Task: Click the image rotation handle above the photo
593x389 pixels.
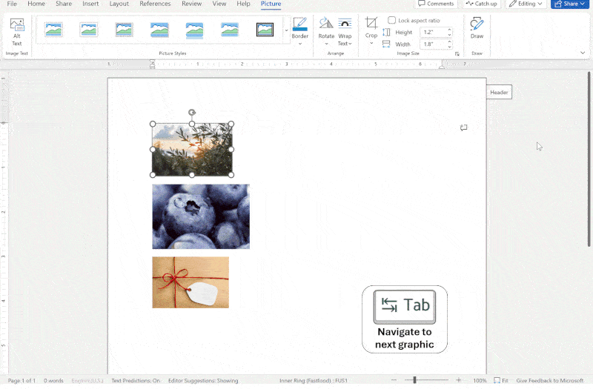Action: [x=192, y=113]
